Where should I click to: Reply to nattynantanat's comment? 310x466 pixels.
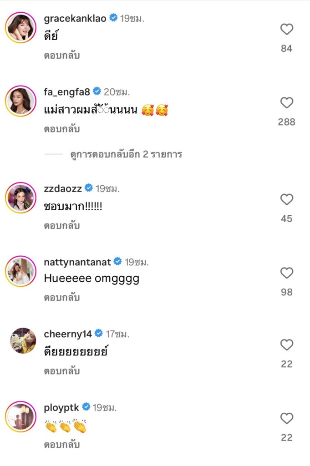click(x=62, y=298)
